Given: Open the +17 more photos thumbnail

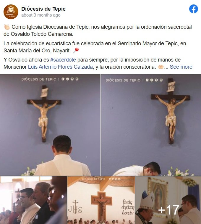Looking at the screenshot, I should 168,200.
